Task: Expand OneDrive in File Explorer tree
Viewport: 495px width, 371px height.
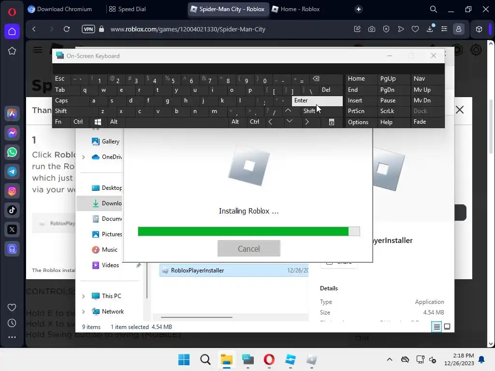Action: coord(83,157)
